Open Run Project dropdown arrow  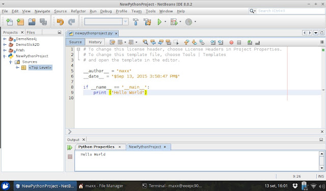[165, 21]
